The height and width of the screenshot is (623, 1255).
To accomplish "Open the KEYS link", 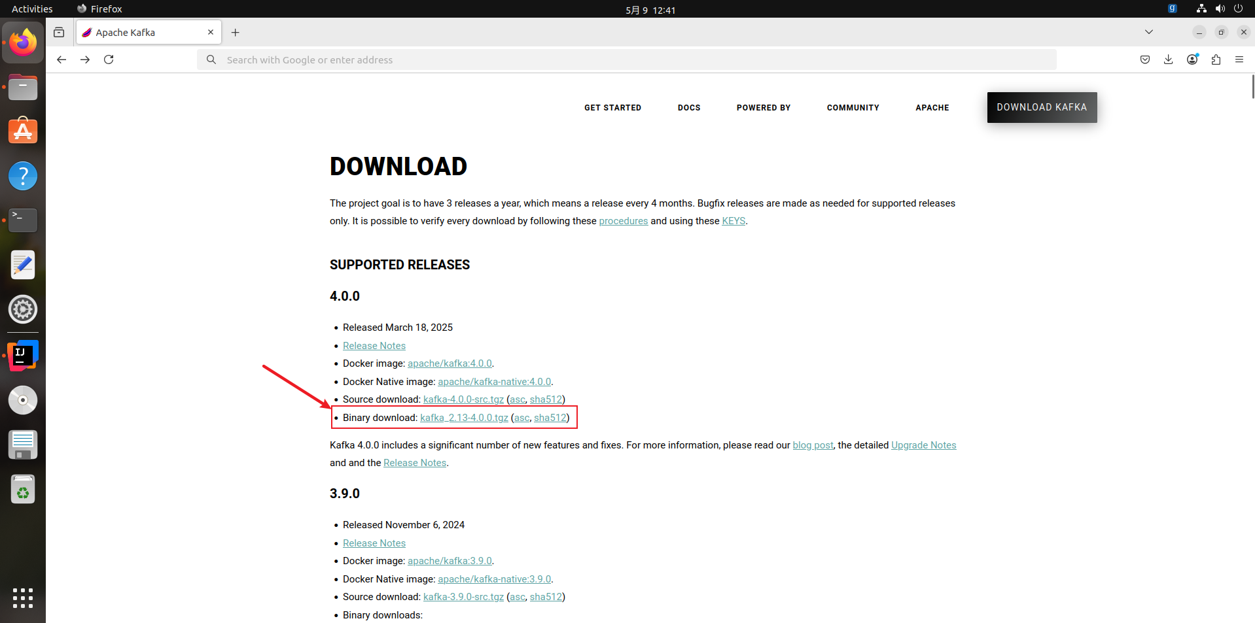I will (734, 221).
